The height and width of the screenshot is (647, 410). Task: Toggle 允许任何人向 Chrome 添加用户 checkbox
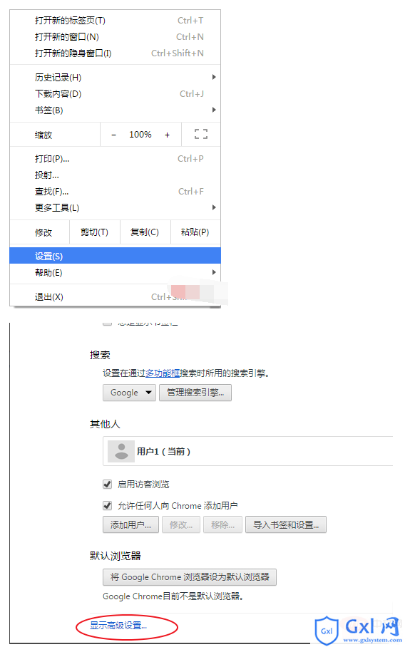tap(108, 505)
